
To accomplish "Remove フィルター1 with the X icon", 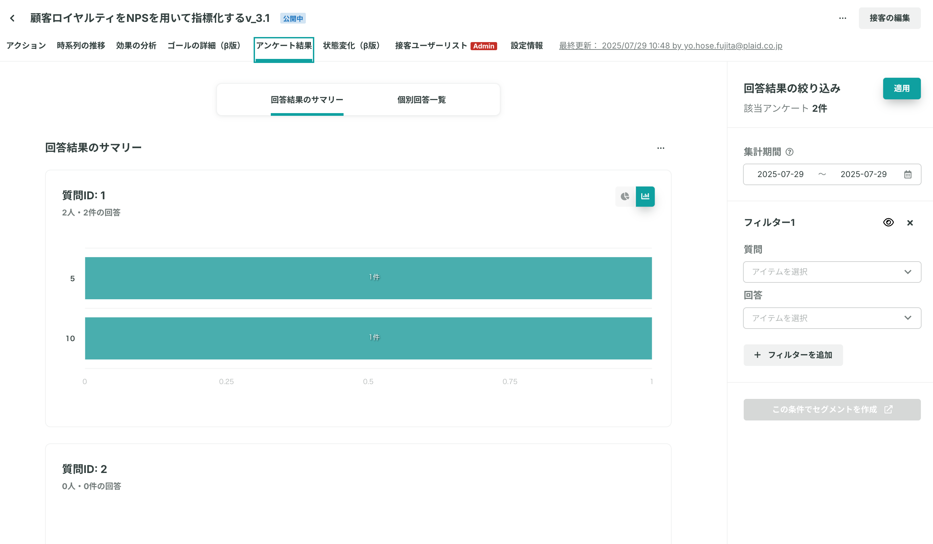I will (910, 223).
